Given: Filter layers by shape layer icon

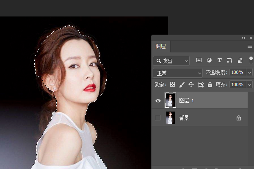Looking at the screenshot, I should click(x=229, y=60).
